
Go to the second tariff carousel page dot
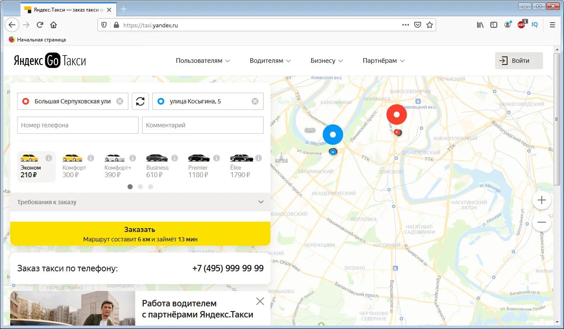pyautogui.click(x=140, y=187)
